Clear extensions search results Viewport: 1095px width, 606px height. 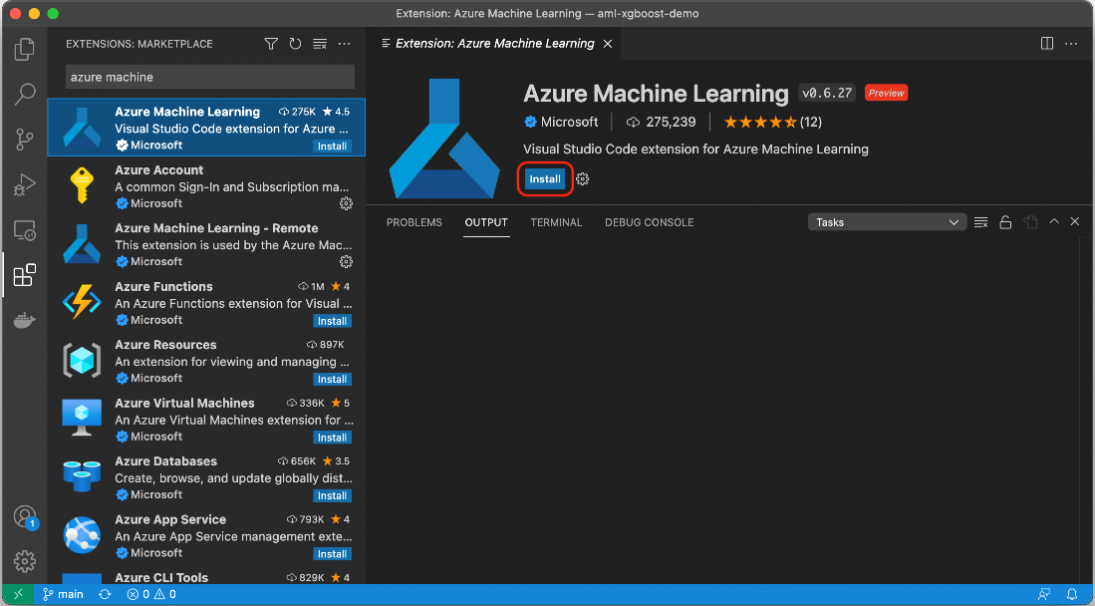320,44
